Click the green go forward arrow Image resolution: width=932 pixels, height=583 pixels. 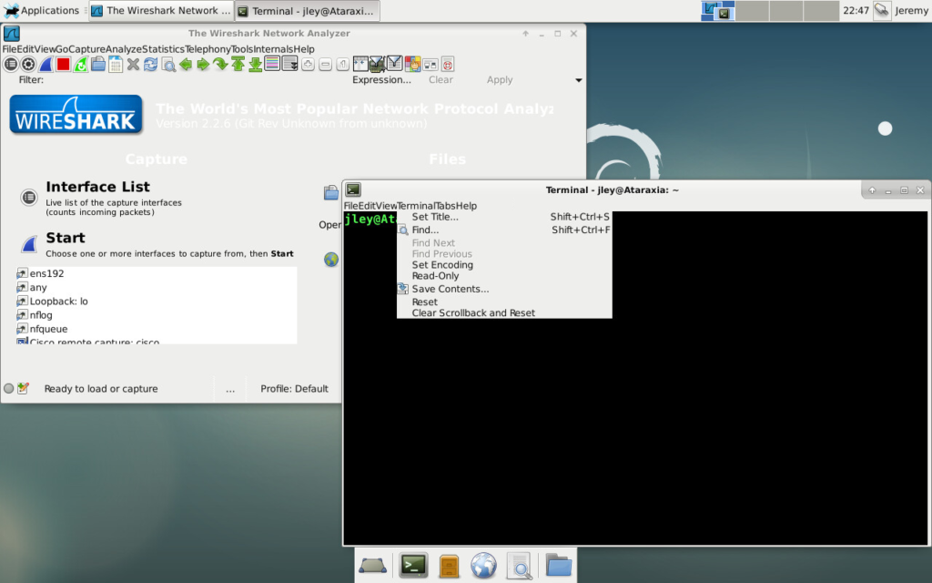click(203, 65)
